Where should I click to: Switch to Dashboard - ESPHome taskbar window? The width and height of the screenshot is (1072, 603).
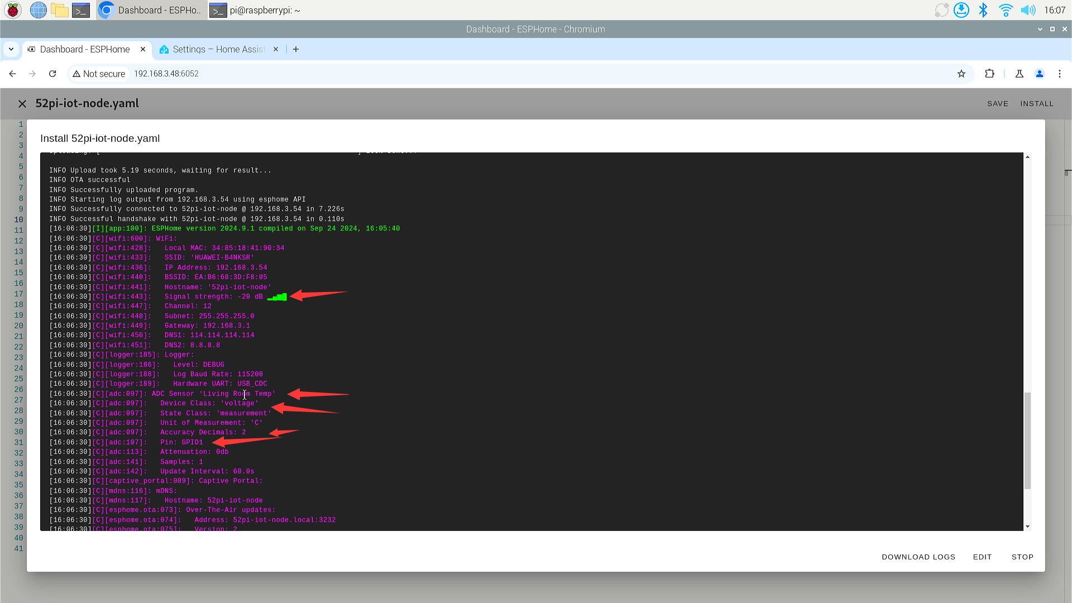click(x=151, y=10)
